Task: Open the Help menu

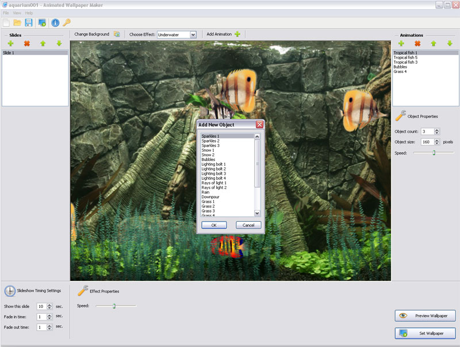Action: [29, 13]
